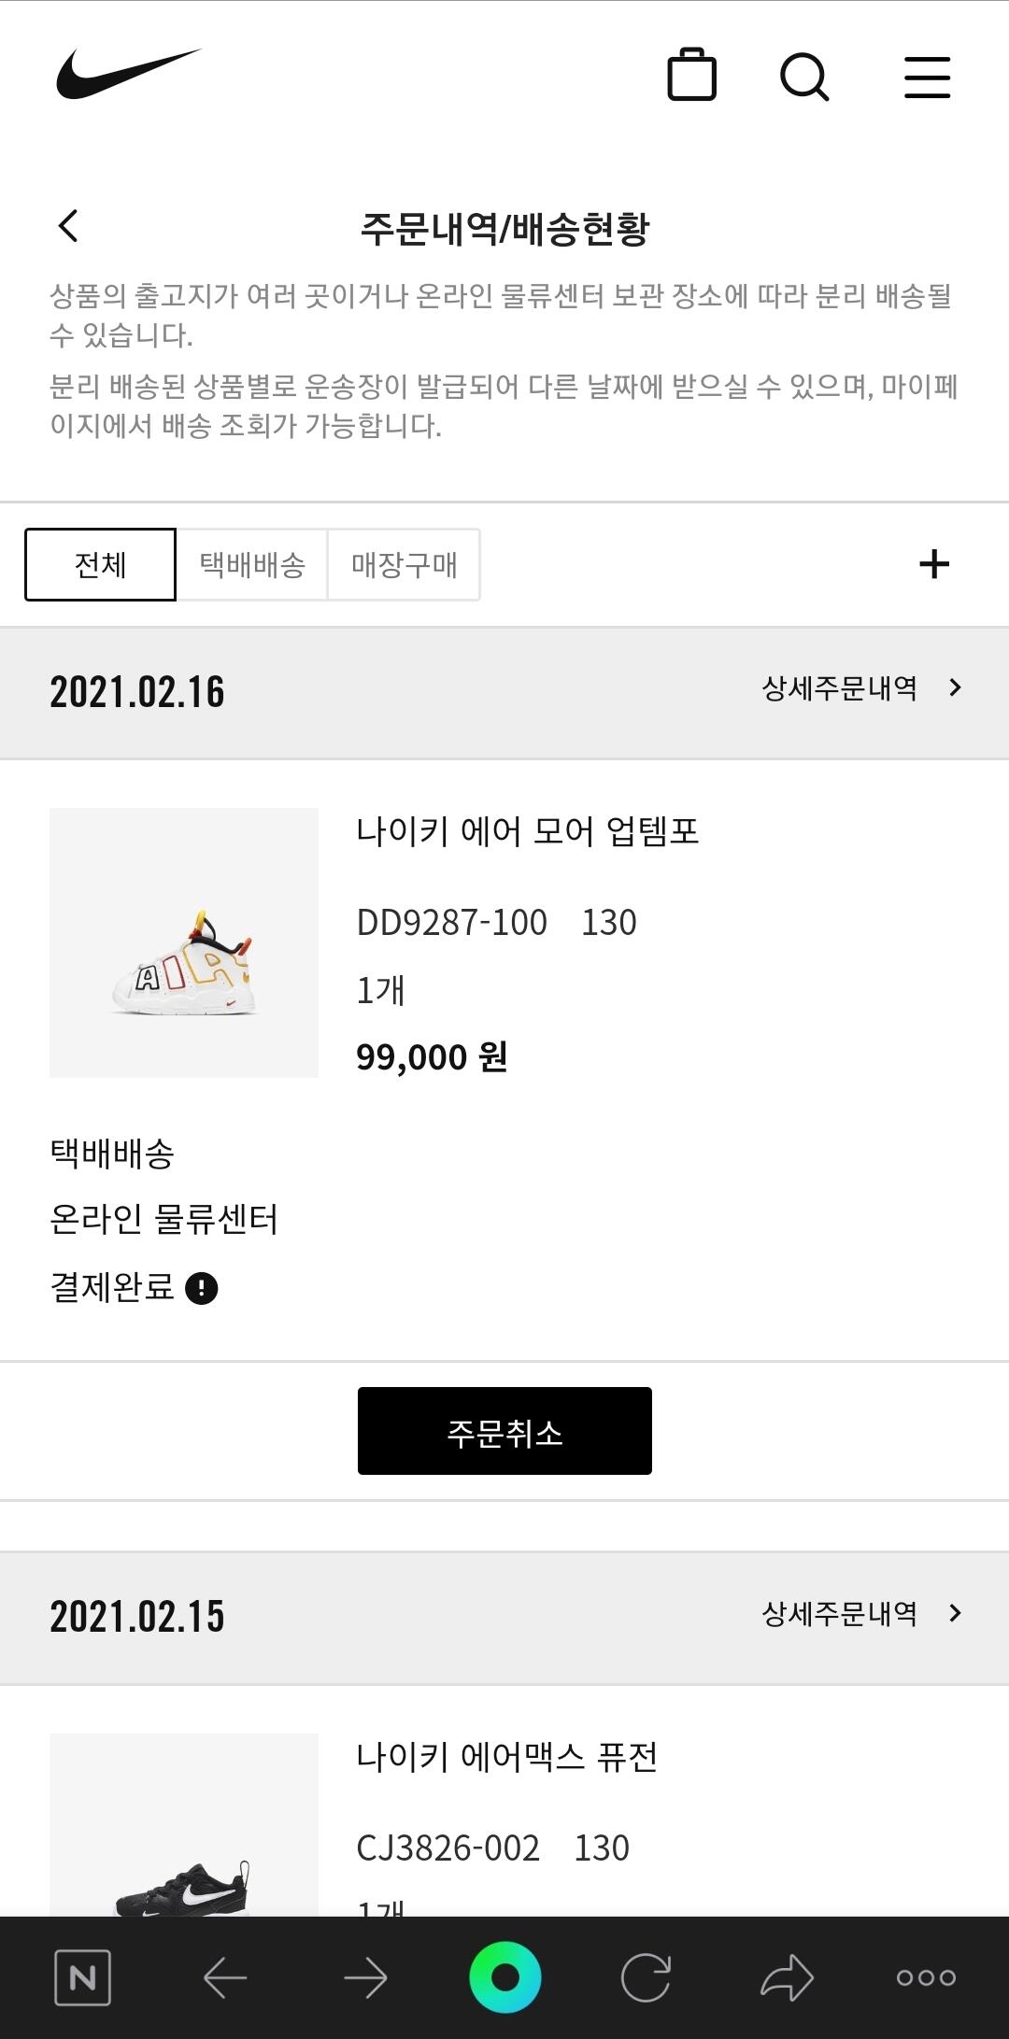Select the 택배배송 tab
The height and width of the screenshot is (2039, 1009).
point(252,564)
